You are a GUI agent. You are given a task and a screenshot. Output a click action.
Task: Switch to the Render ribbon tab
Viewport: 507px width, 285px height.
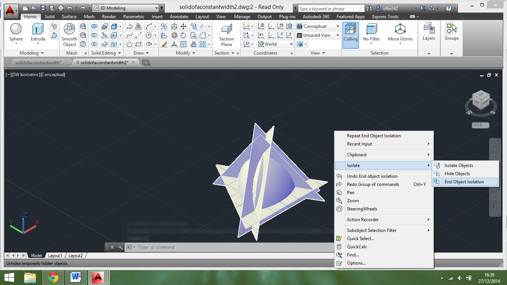click(x=109, y=17)
